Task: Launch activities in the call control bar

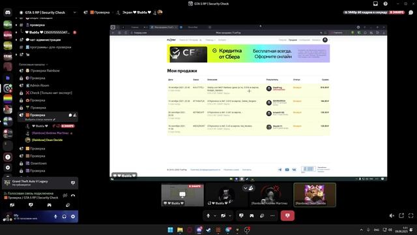Action: click(252, 215)
